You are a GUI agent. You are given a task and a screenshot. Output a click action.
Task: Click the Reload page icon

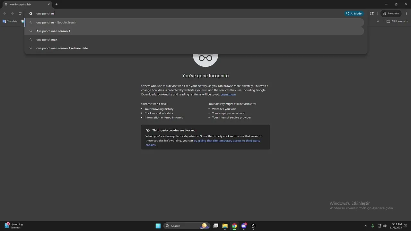point(20,13)
